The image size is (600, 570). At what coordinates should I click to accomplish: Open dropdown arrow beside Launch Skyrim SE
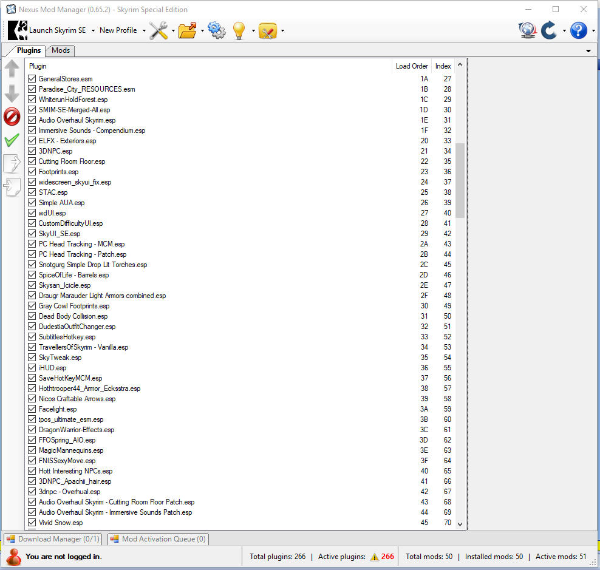(x=92, y=30)
